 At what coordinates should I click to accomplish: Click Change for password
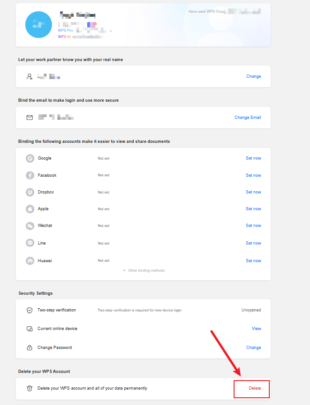coord(254,348)
